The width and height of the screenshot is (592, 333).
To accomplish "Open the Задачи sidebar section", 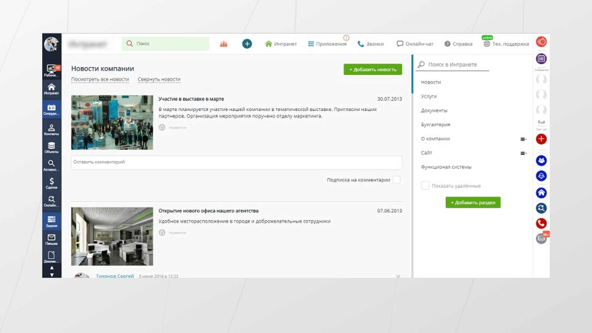I will tap(51, 221).
